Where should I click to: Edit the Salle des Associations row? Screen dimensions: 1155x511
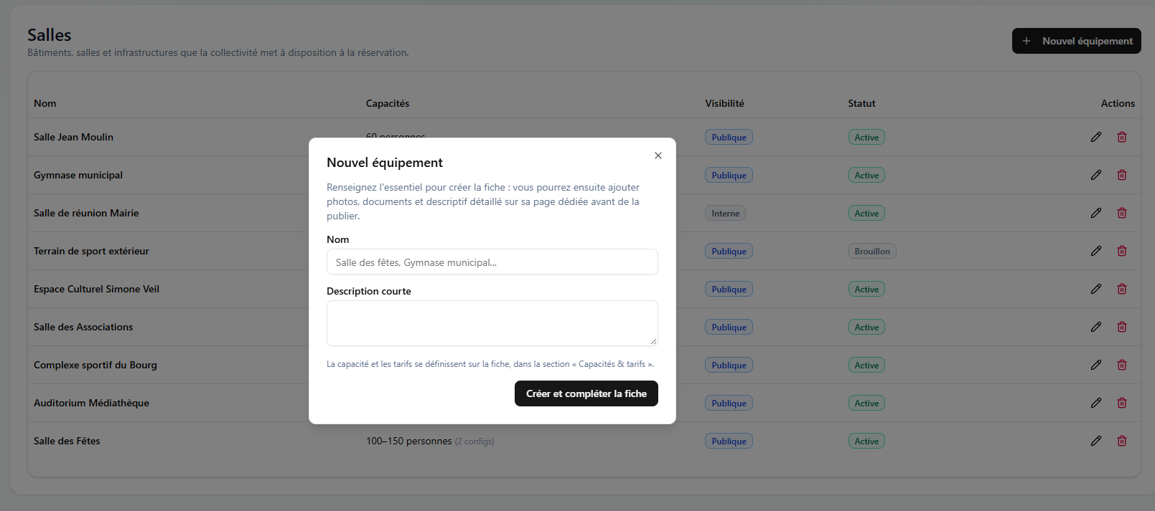coord(1096,327)
